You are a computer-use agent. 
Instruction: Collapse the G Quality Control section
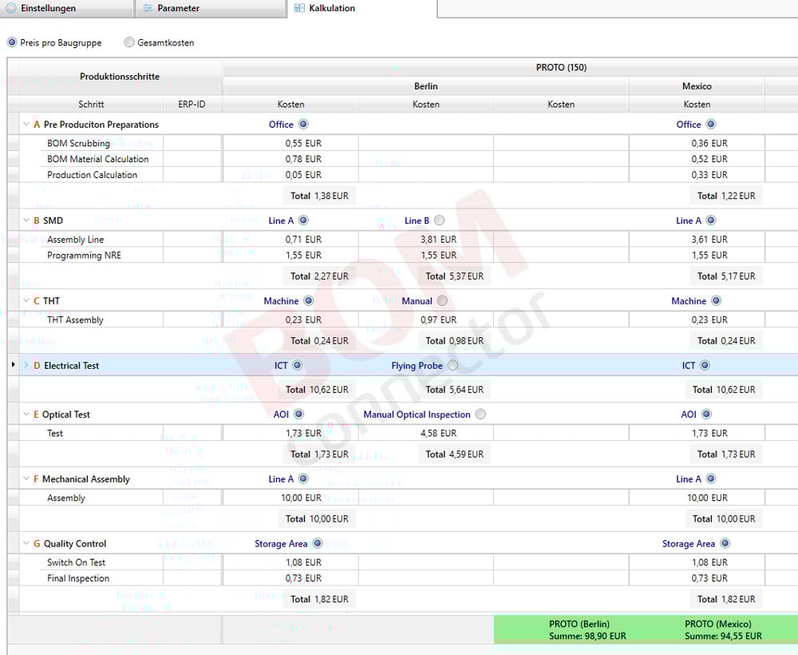[x=26, y=543]
